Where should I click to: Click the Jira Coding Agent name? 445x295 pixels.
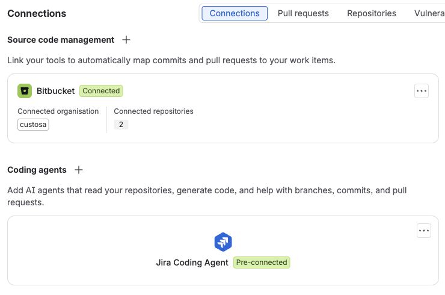click(x=192, y=262)
